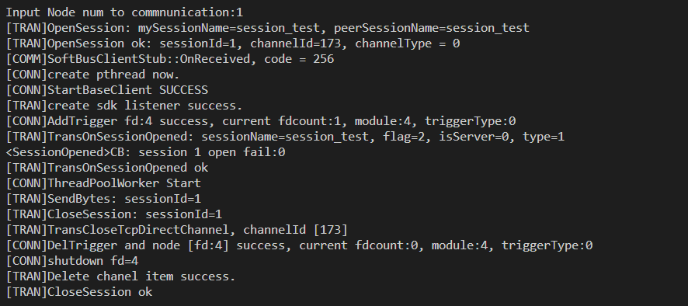The height and width of the screenshot is (306, 688).
Task: Click the DelTrigger and node line
Action: 299,245
